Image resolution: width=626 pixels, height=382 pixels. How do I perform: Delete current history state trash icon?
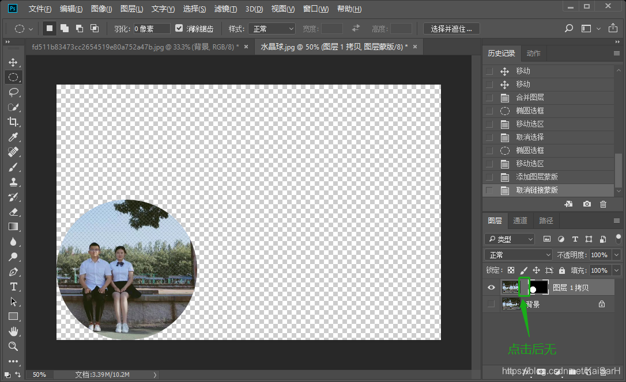(x=604, y=204)
